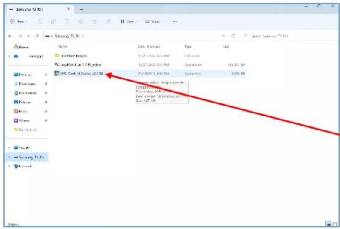
Task: Sort by the Date modified column header
Action: point(149,47)
